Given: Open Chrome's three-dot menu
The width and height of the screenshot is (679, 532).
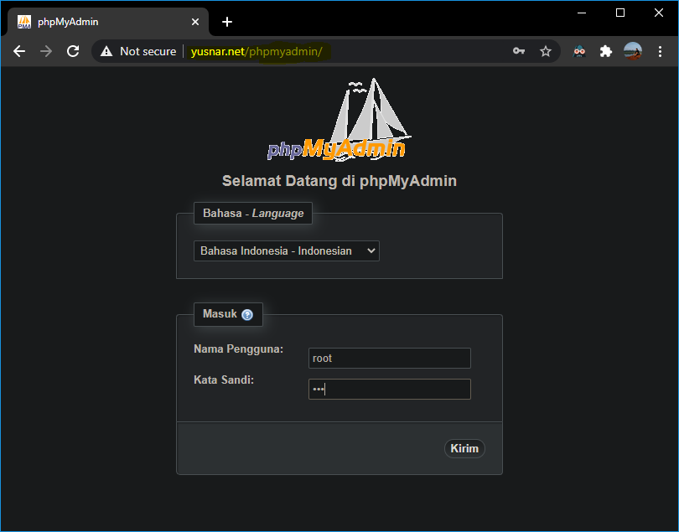Looking at the screenshot, I should [660, 51].
